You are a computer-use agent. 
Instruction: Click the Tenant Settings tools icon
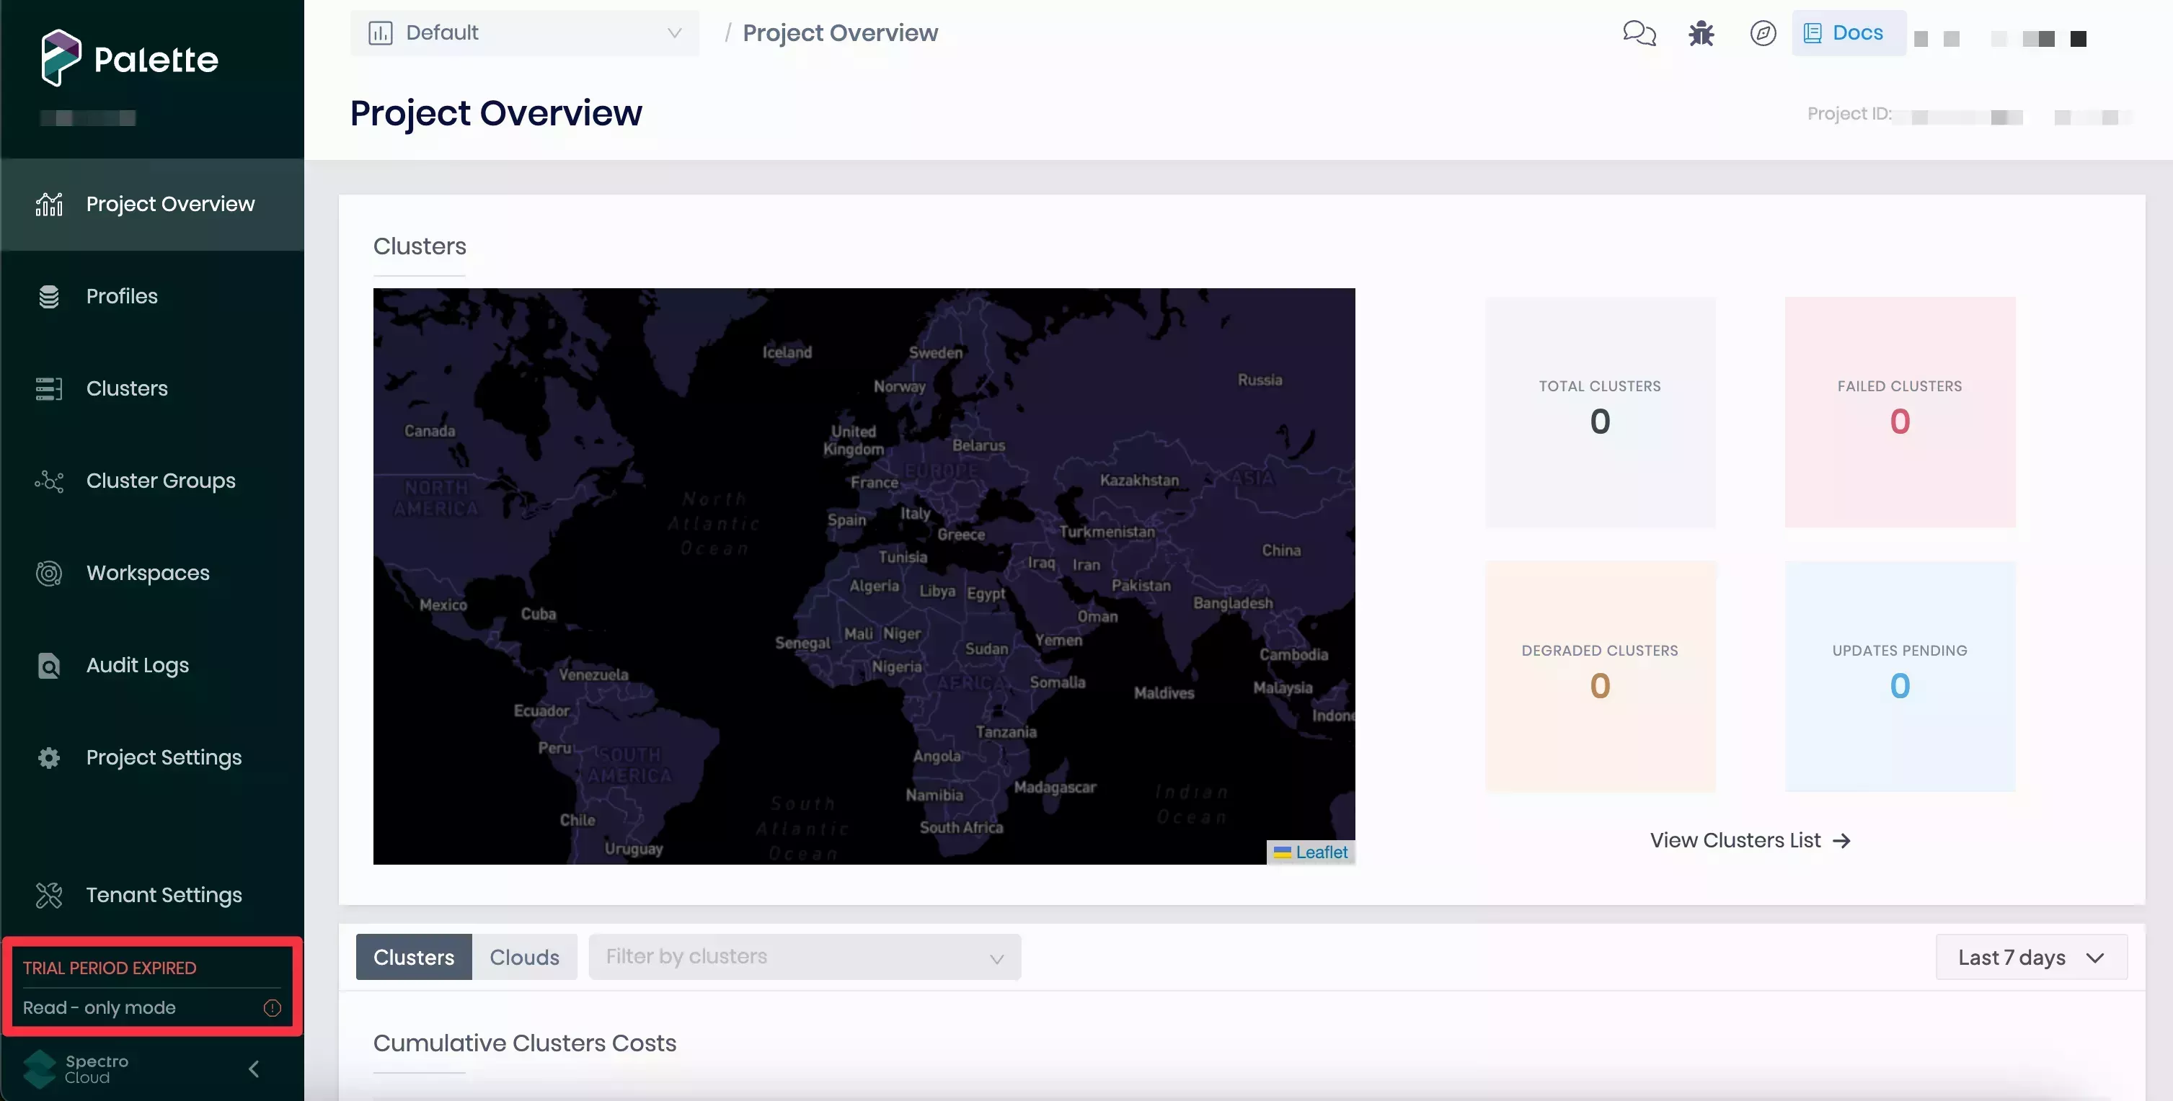pyautogui.click(x=49, y=896)
